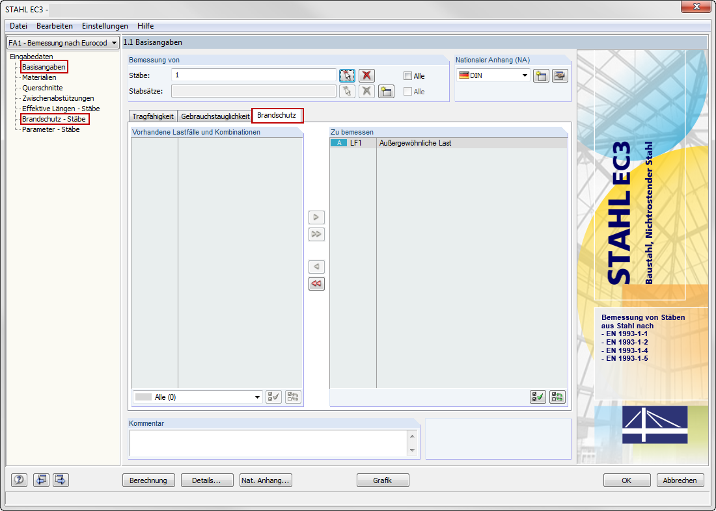Switch to the Gebrauchstauglichkeit tab
Screen dimensions: 716x511
tap(215, 116)
